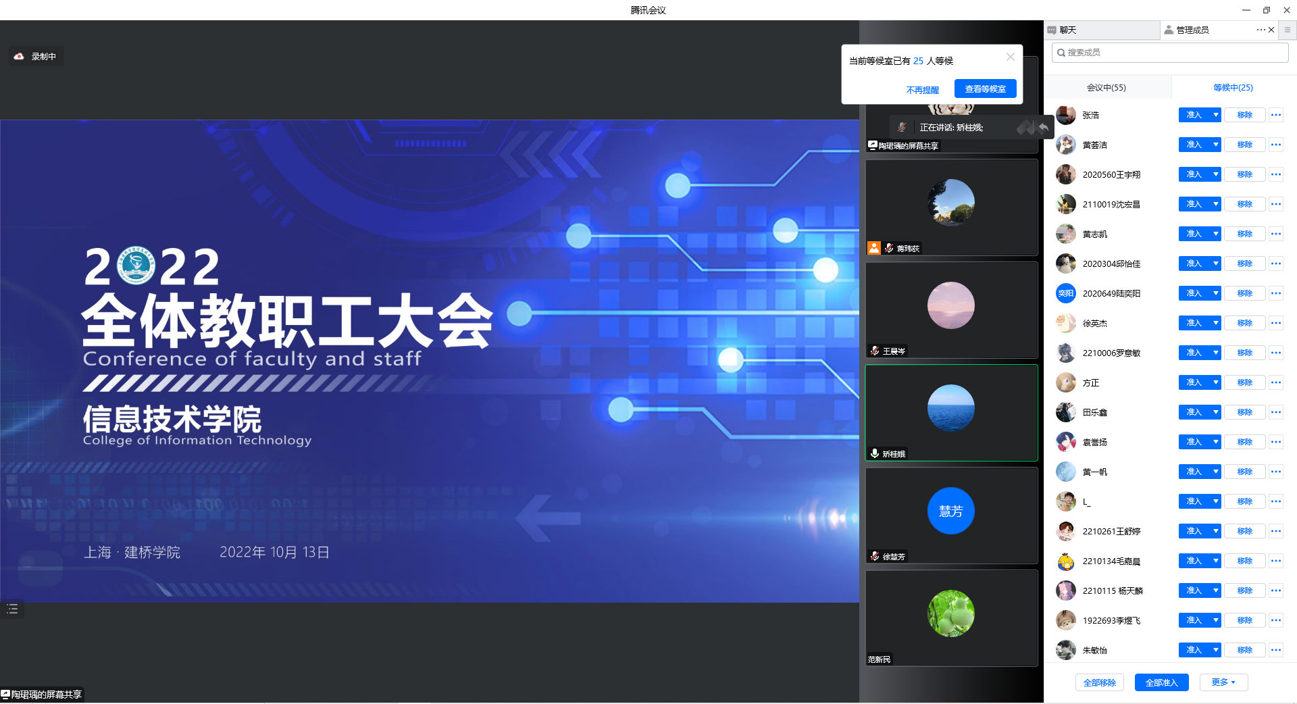Open the panel hamburger menu icon
The image size is (1297, 704).
coord(1288,30)
